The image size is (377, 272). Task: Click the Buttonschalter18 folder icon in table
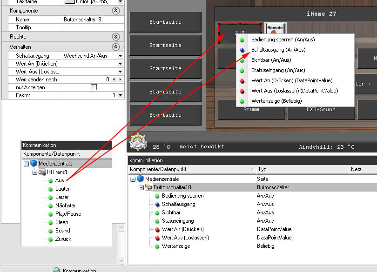pyautogui.click(x=149, y=187)
